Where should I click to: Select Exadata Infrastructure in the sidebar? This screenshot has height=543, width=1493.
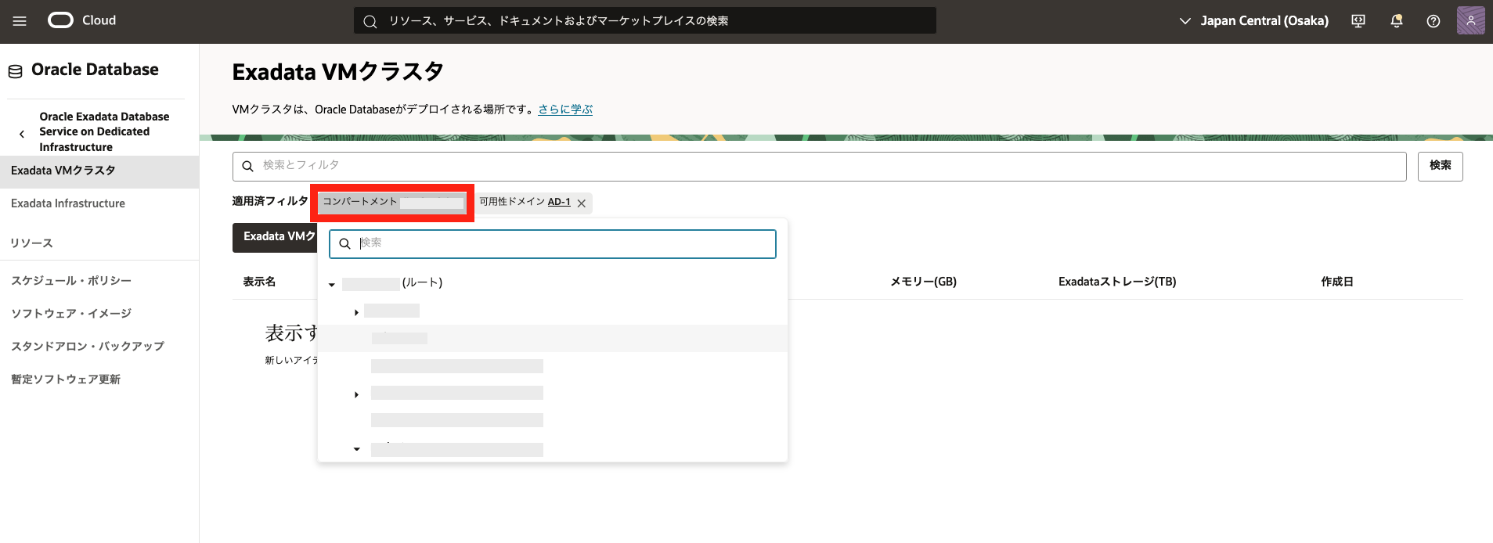pyautogui.click(x=68, y=203)
